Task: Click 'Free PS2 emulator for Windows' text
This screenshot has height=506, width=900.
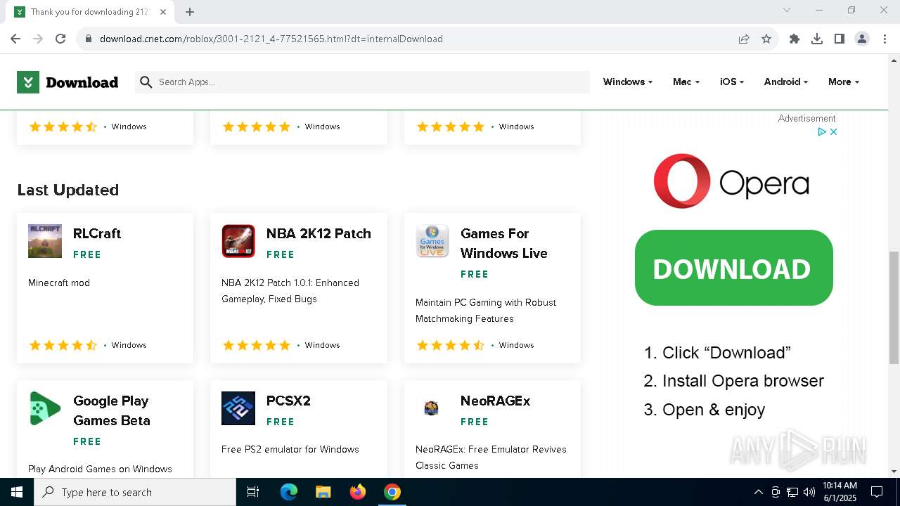Action: point(290,449)
